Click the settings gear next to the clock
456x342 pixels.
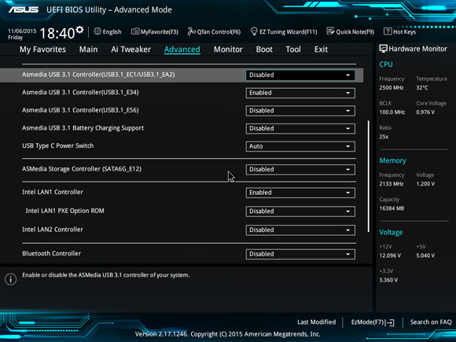[x=79, y=30]
